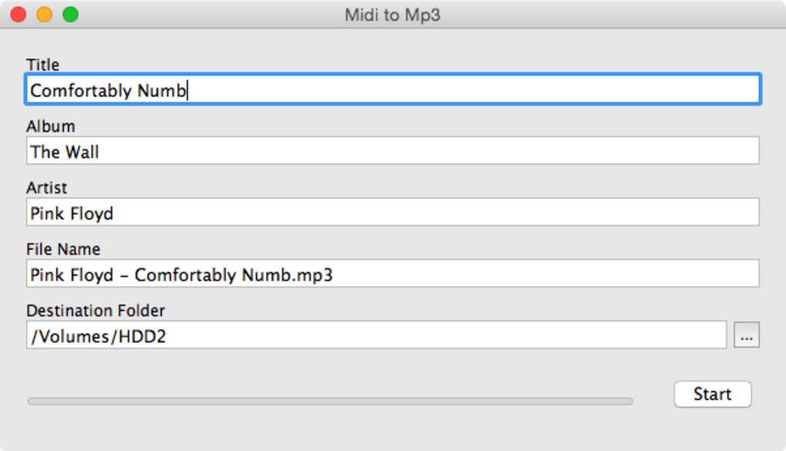Click the browse folder ellipsis button
The image size is (786, 451).
pos(746,335)
